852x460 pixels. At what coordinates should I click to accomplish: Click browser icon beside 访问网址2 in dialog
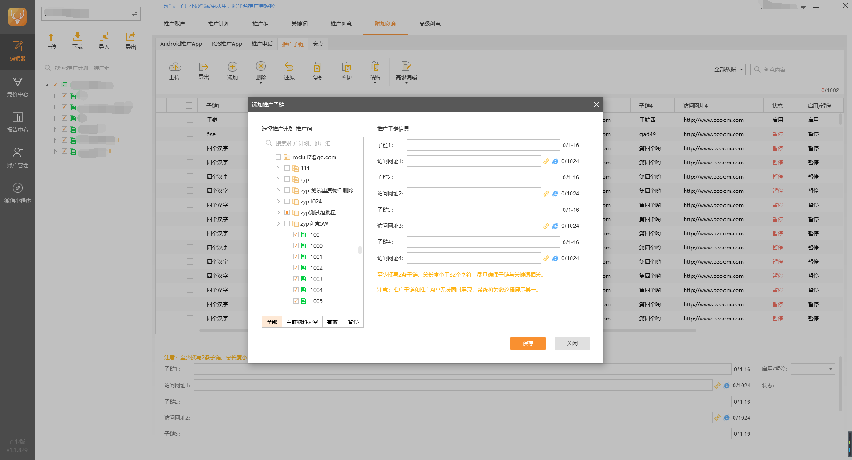[x=555, y=194]
